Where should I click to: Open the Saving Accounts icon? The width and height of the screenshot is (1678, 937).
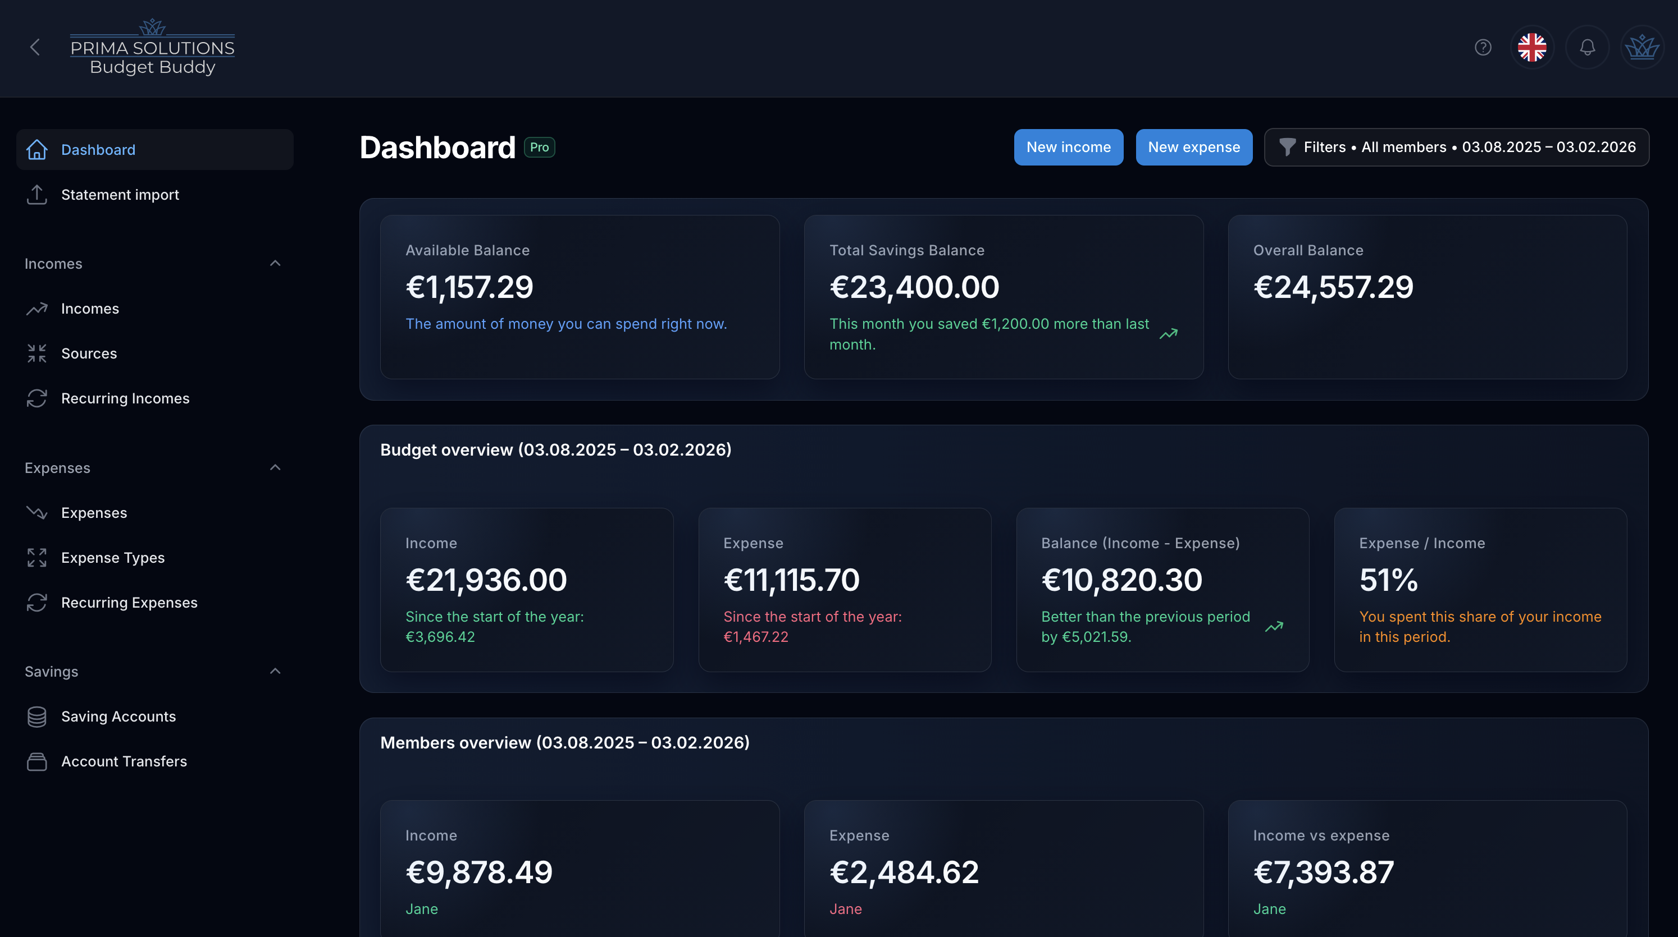[37, 716]
